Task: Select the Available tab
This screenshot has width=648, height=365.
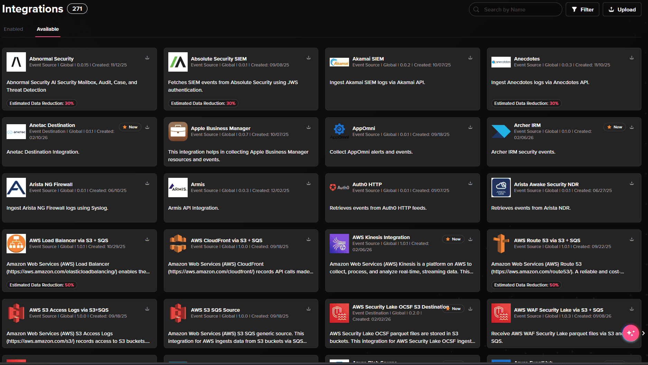Action: coord(48,29)
